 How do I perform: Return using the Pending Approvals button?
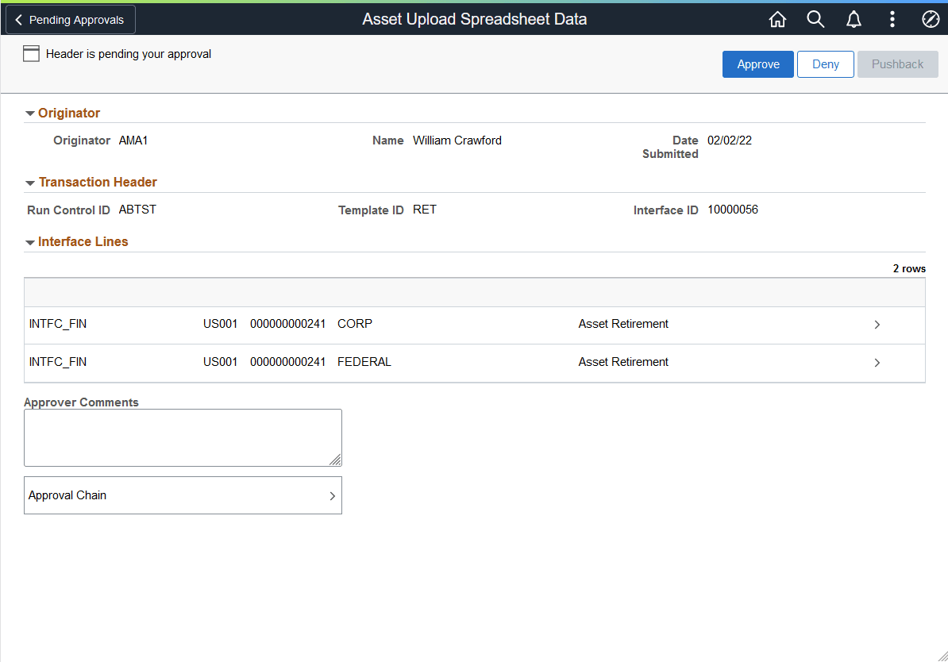click(70, 19)
